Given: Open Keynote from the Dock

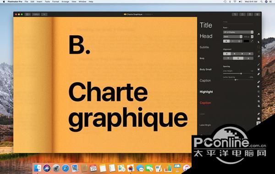Looking at the screenshot, I should click(177, 168).
